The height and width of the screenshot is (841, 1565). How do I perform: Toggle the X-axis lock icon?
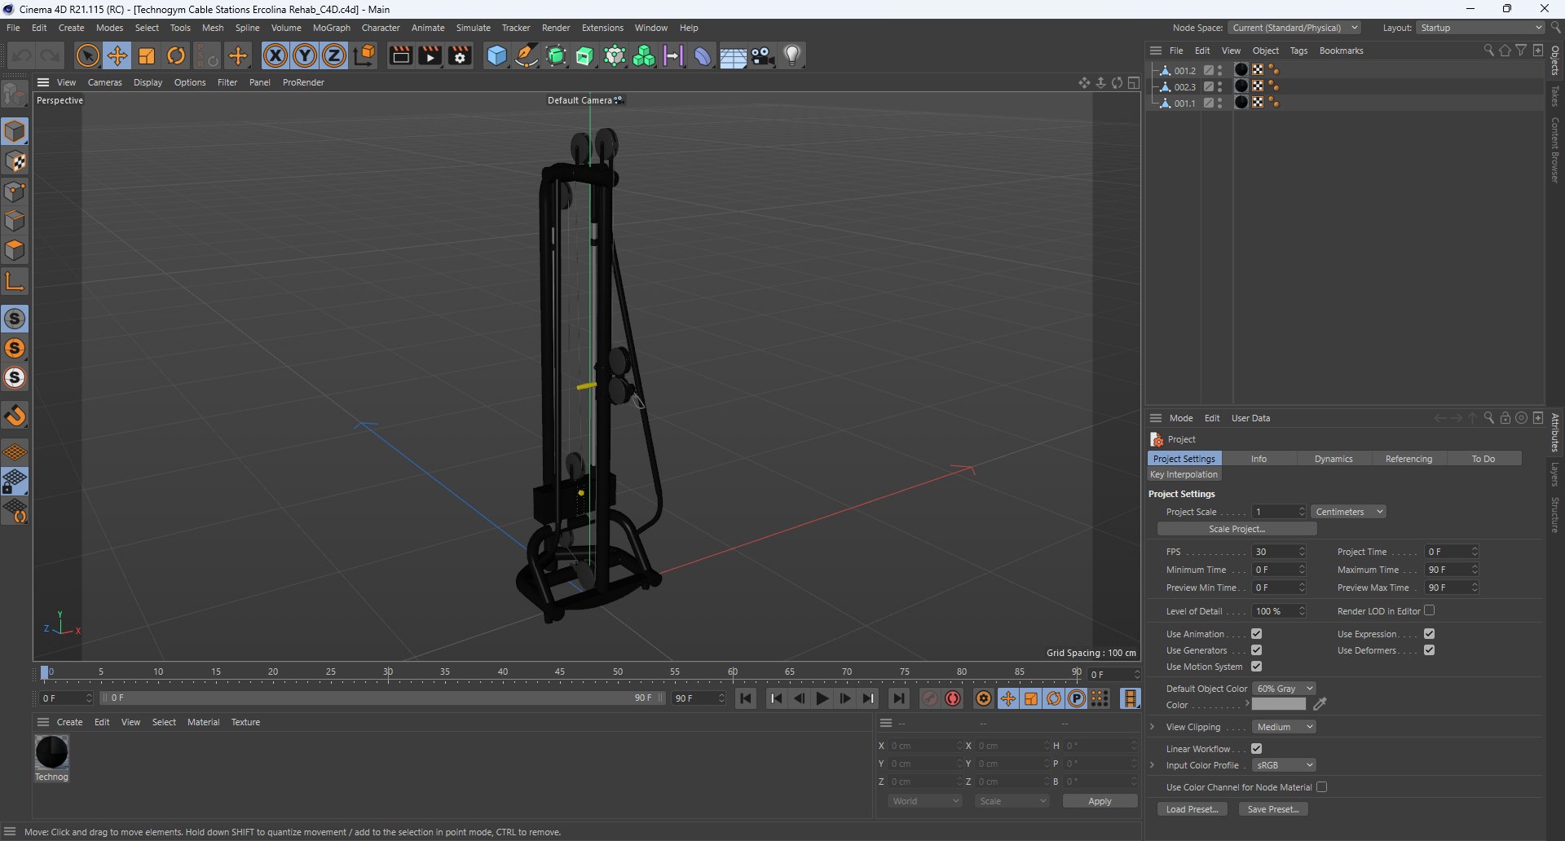click(276, 56)
